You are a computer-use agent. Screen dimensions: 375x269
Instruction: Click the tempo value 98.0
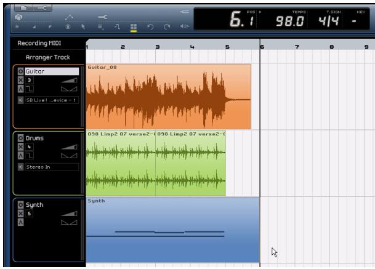tap(290, 21)
